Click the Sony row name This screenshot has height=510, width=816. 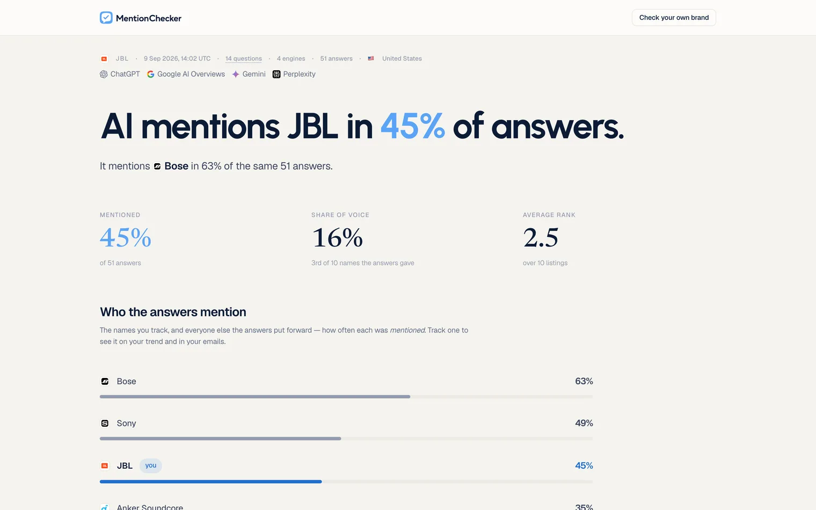[x=127, y=423]
